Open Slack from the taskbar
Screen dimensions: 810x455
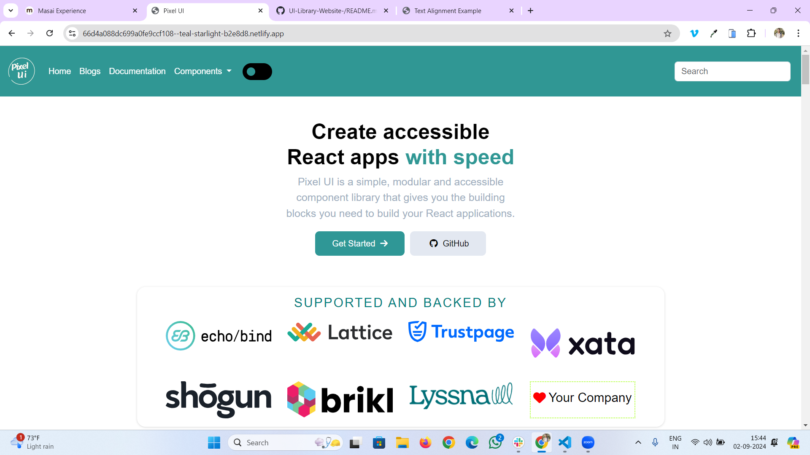pyautogui.click(x=518, y=442)
